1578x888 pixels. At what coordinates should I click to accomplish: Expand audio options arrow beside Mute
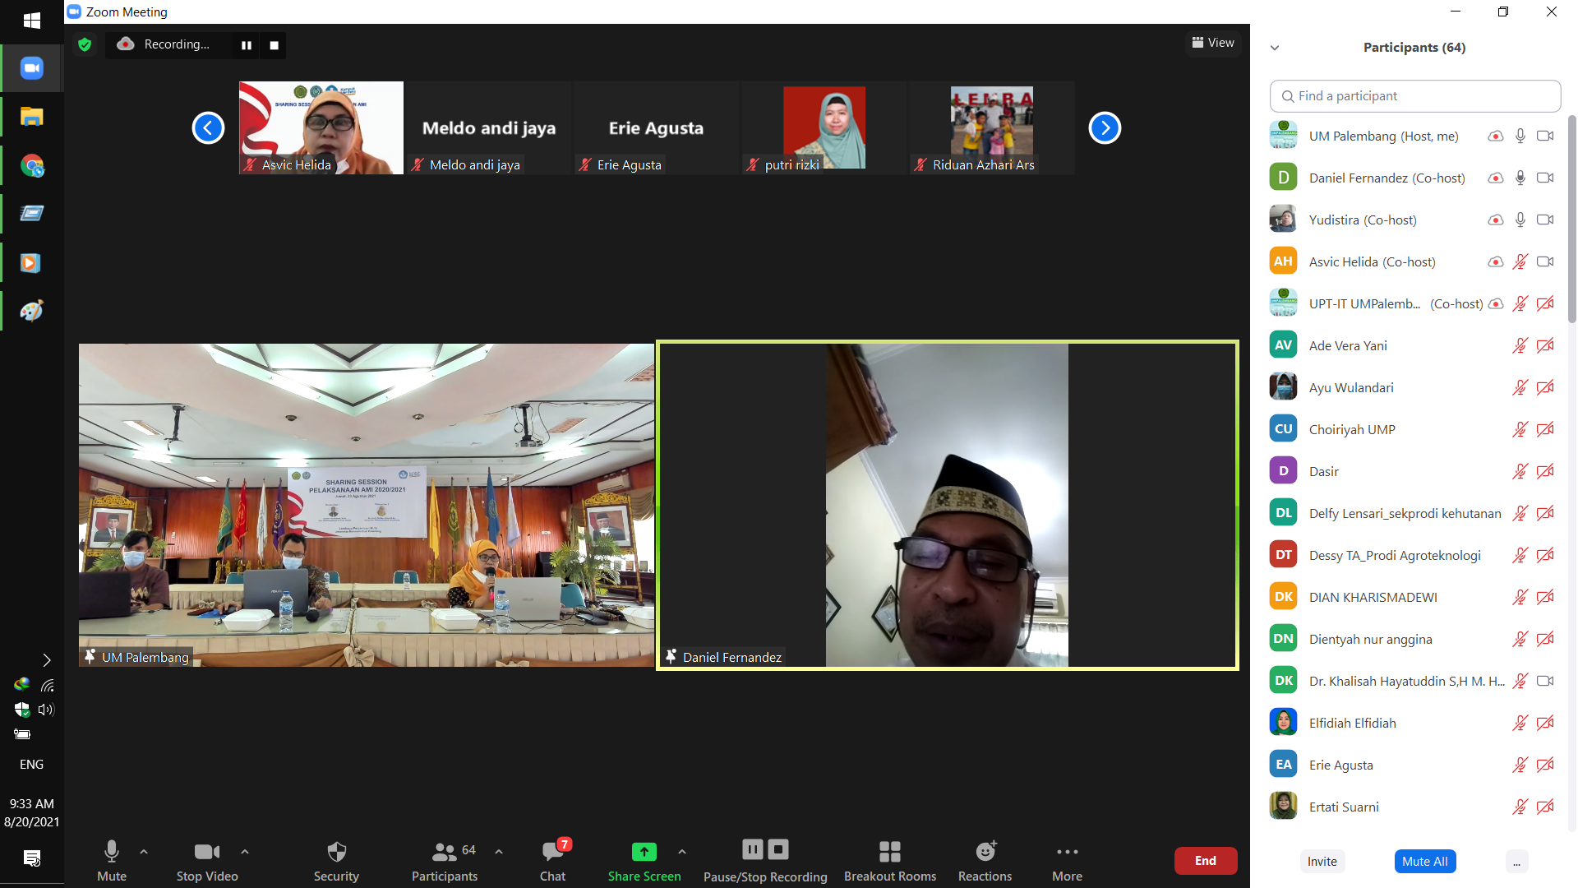[144, 852]
